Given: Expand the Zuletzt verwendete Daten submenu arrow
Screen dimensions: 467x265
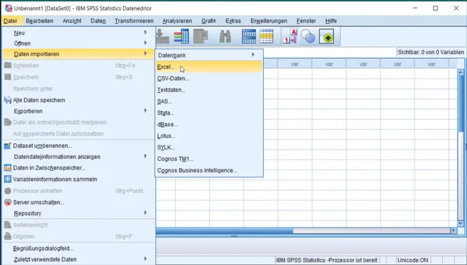Looking at the screenshot, I should [146, 259].
